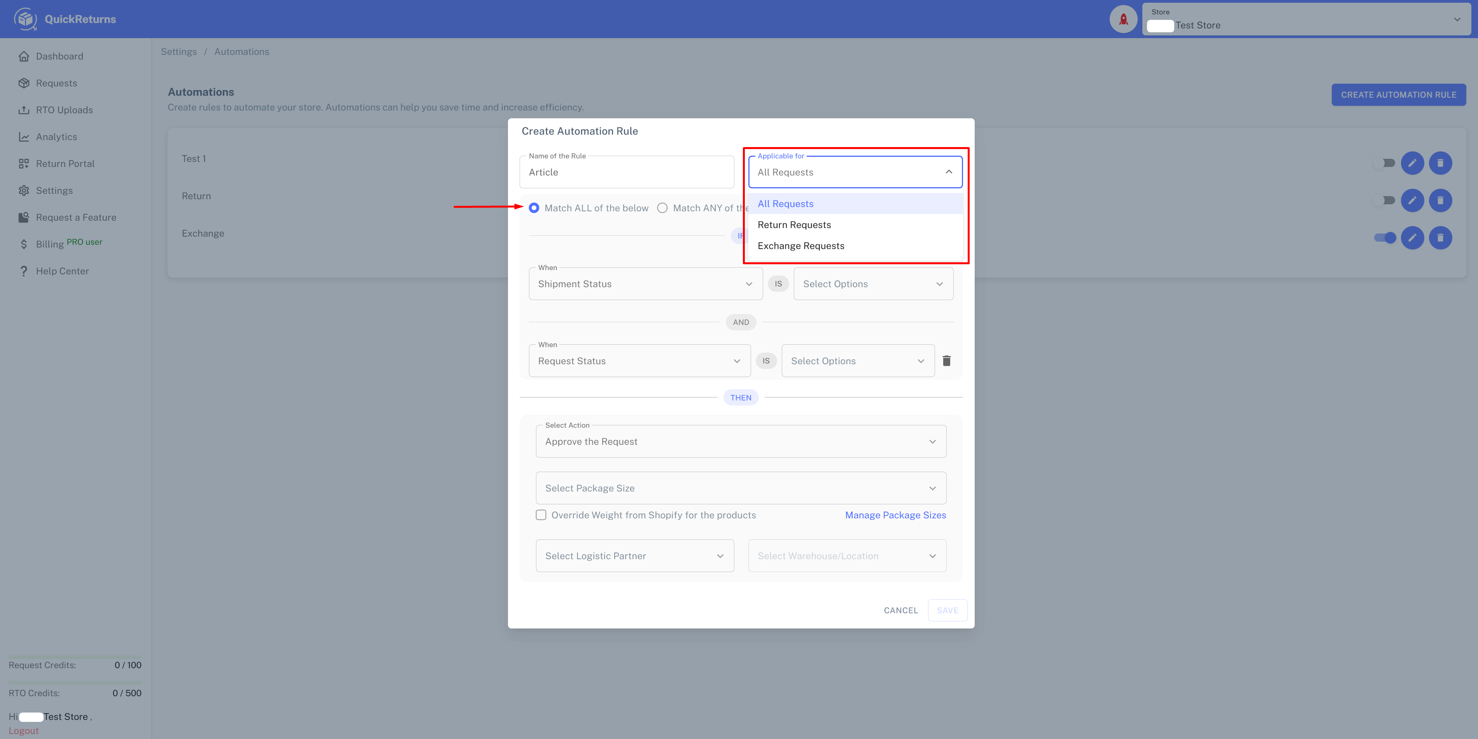Viewport: 1478px width, 739px height.
Task: Open RTO Uploads in sidebar
Action: pos(64,110)
